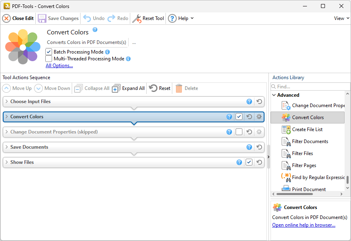
Task: Expand the Show Files step
Action: pos(6,162)
